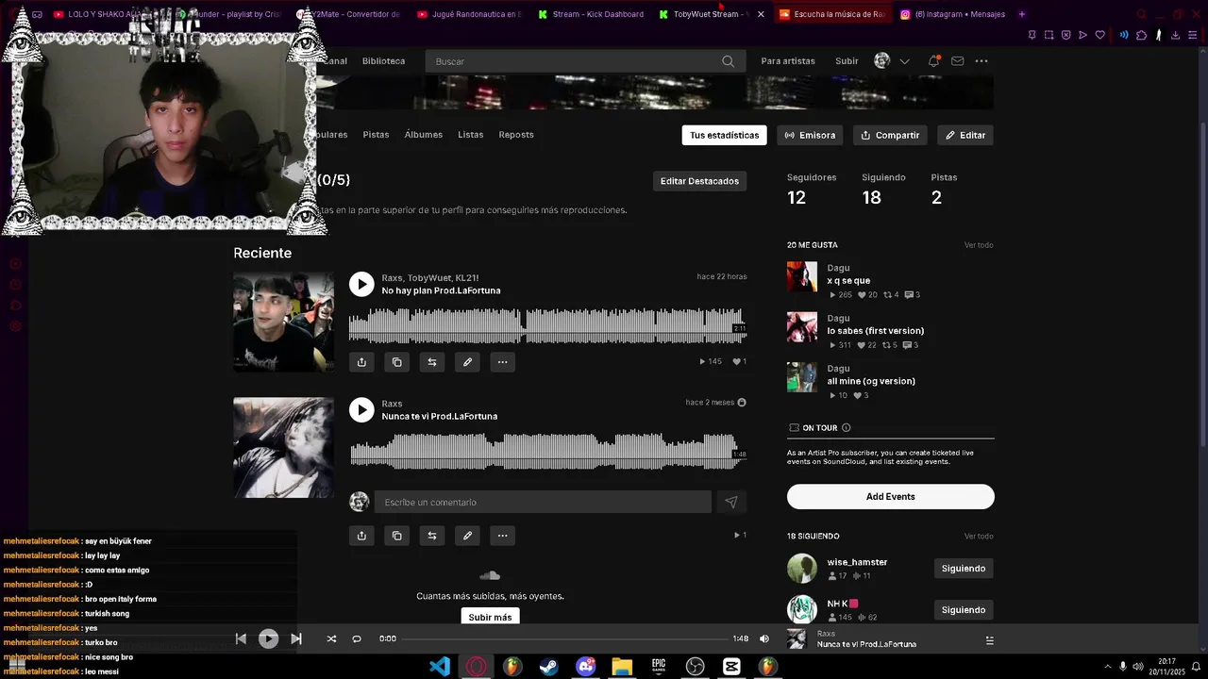Open a new browser tab with plus
This screenshot has height=679, width=1208.
click(x=1022, y=14)
